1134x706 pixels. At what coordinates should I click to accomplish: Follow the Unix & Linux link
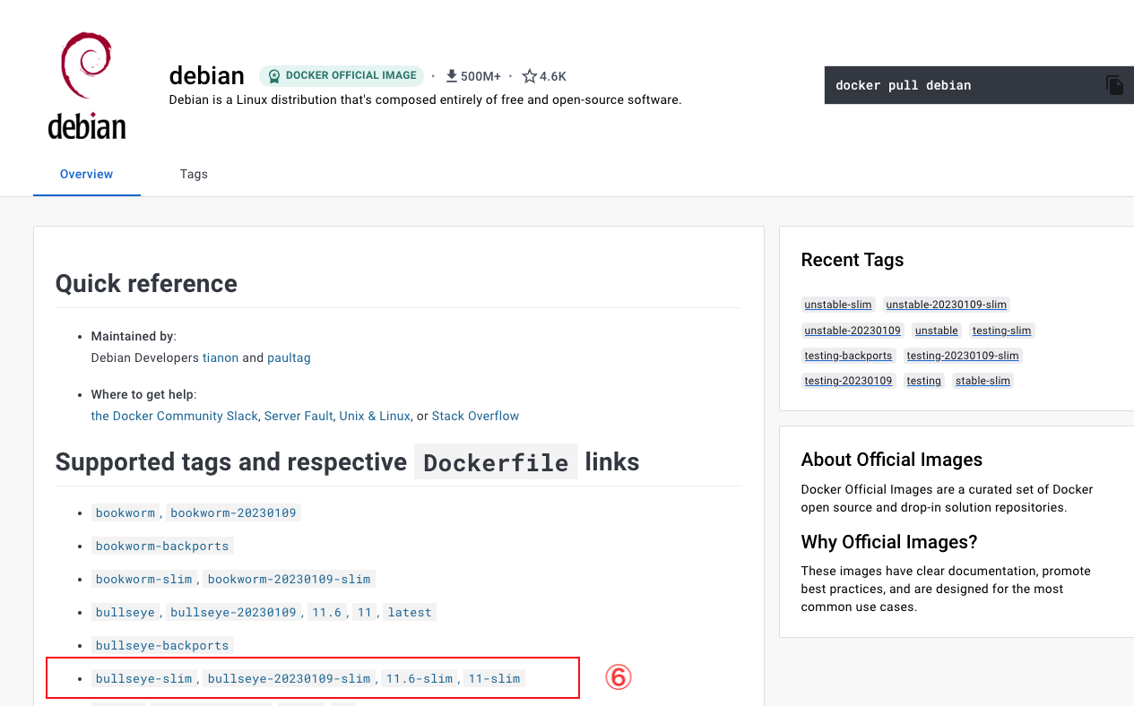click(x=375, y=416)
